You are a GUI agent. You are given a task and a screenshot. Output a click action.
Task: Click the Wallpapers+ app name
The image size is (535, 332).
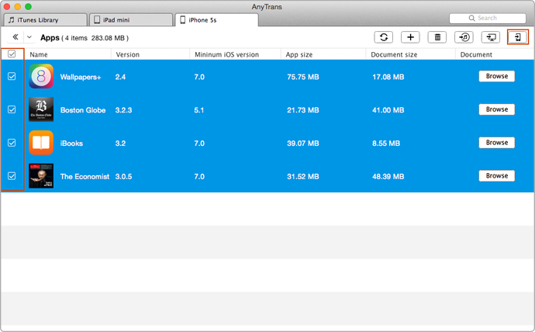click(x=81, y=77)
